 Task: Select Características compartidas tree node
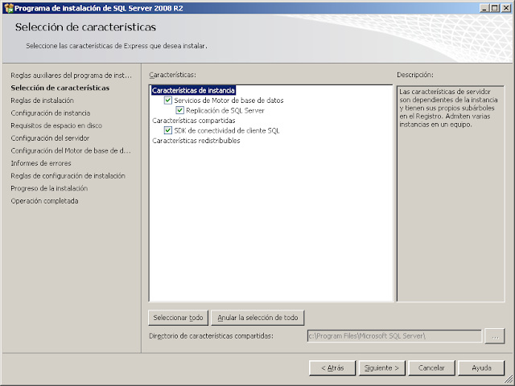point(194,121)
